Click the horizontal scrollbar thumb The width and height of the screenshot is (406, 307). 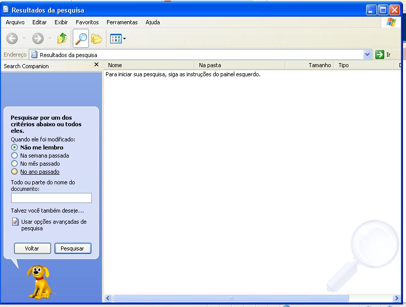point(231,298)
